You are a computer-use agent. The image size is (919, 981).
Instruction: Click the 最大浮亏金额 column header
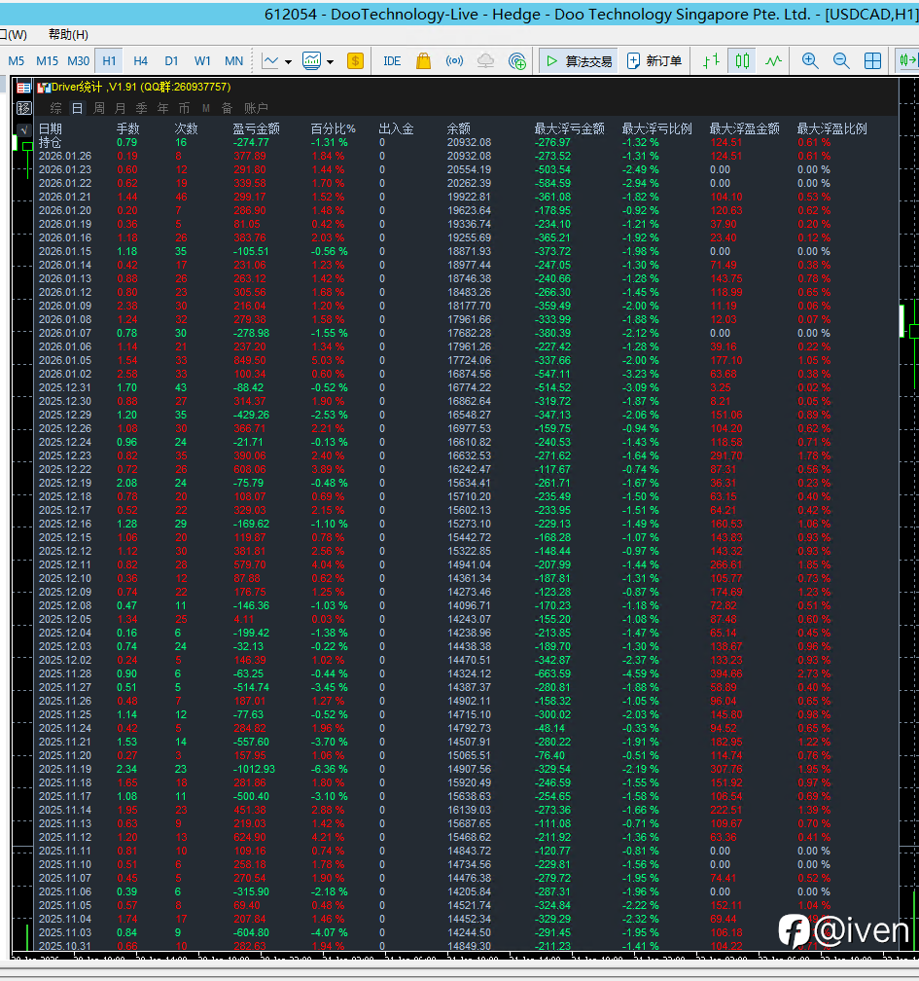[570, 128]
